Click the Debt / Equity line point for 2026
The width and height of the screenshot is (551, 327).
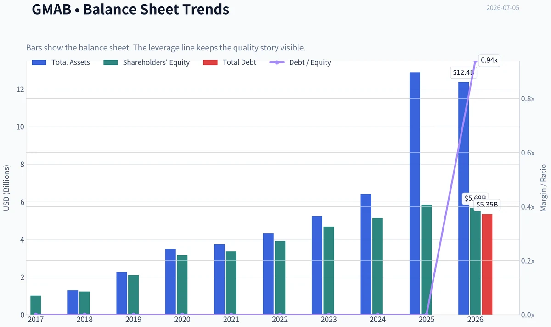[x=475, y=61]
